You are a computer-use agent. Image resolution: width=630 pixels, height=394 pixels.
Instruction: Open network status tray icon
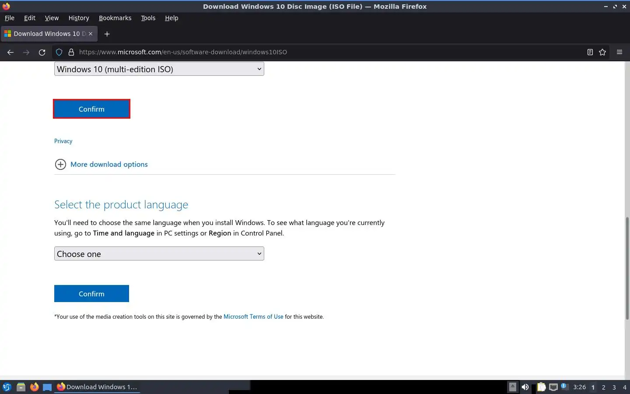pos(553,387)
